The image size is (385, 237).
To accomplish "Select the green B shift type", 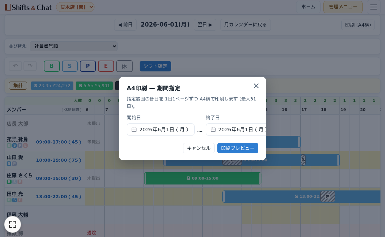I will coord(52,66).
